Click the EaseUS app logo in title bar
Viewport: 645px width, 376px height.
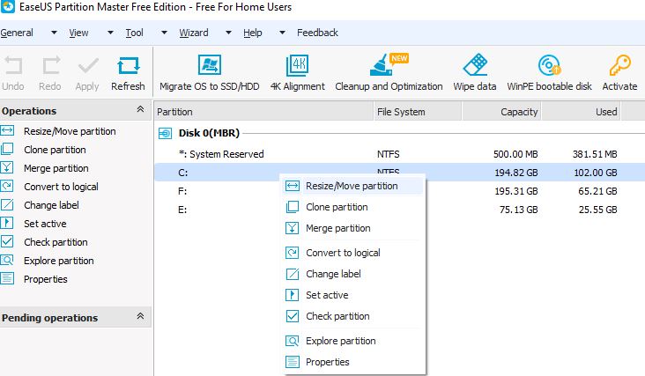point(7,6)
